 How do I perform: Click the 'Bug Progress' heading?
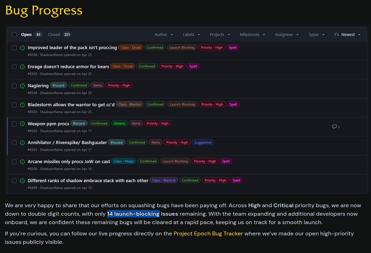[44, 11]
